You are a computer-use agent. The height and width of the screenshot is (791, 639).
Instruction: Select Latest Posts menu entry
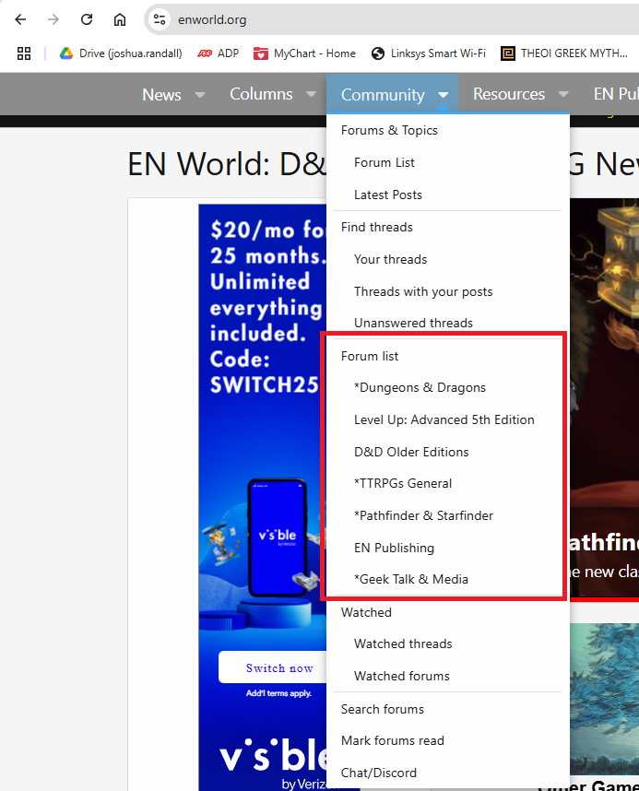click(387, 195)
